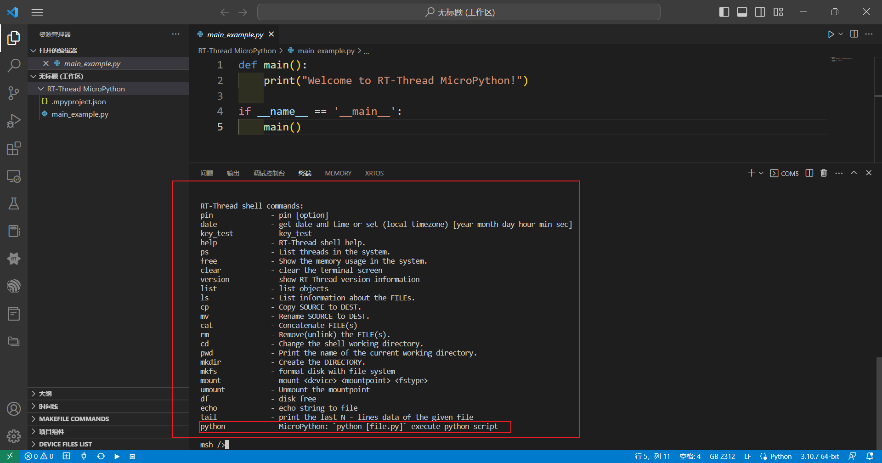Close the main_example.py editor tab
The height and width of the screenshot is (463, 882).
click(x=271, y=34)
